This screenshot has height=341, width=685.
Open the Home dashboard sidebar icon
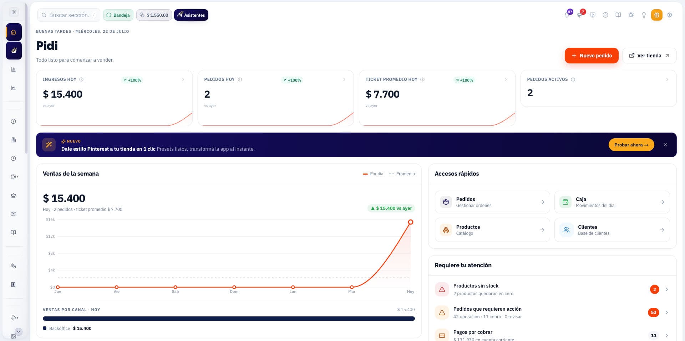[14, 32]
